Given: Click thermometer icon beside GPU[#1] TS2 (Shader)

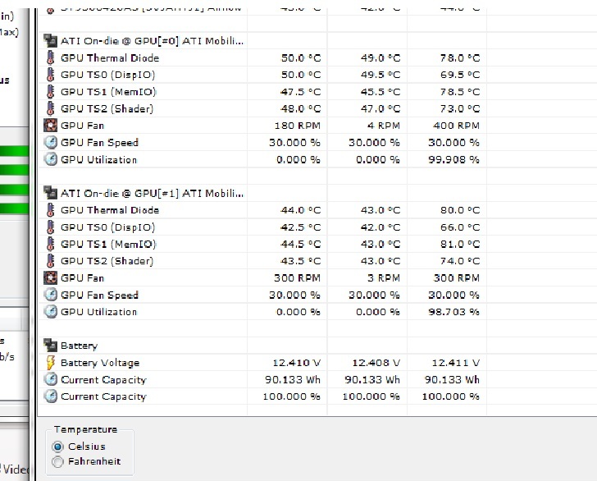Looking at the screenshot, I should point(50,261).
